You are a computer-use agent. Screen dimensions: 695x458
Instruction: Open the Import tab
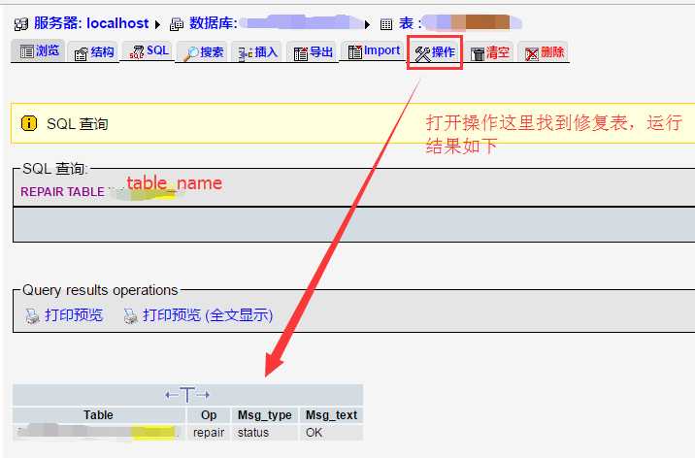(373, 50)
